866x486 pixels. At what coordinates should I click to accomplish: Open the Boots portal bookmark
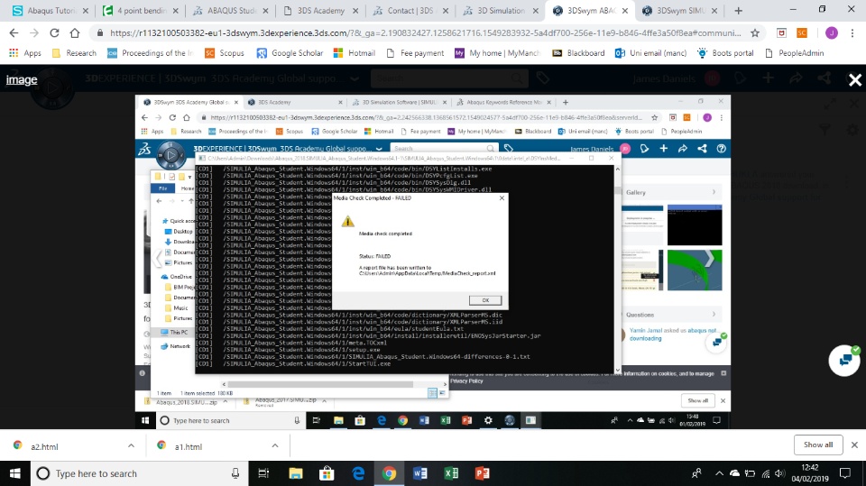725,53
